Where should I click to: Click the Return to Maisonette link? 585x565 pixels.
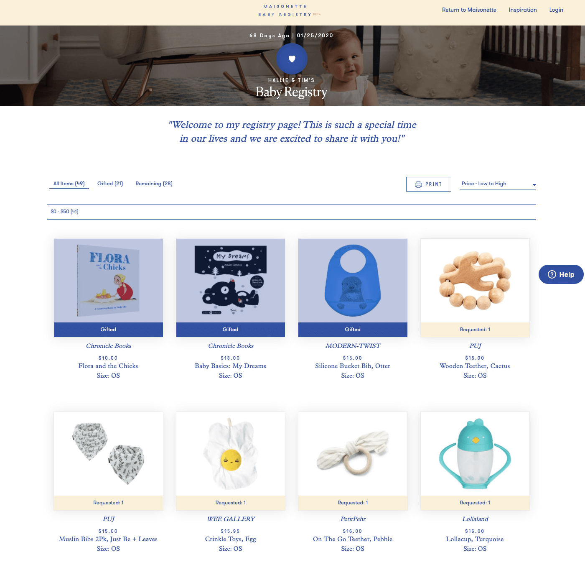pos(469,10)
